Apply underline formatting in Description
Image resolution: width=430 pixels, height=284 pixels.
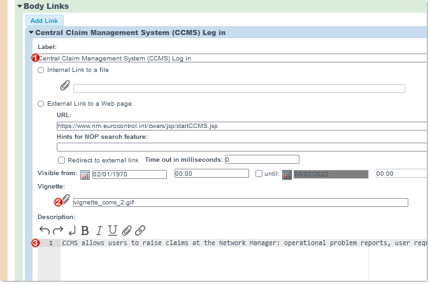click(x=112, y=231)
